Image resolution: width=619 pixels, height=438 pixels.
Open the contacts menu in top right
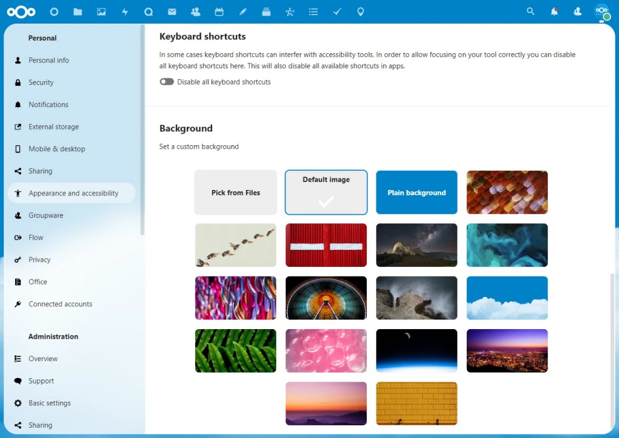click(x=577, y=11)
